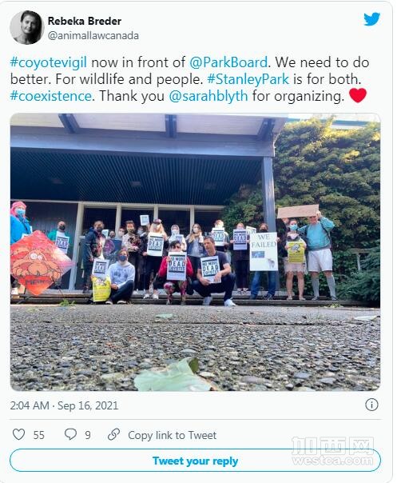397x483 pixels.
Task: Open the tweet info circle icon
Action: pyautogui.click(x=371, y=405)
